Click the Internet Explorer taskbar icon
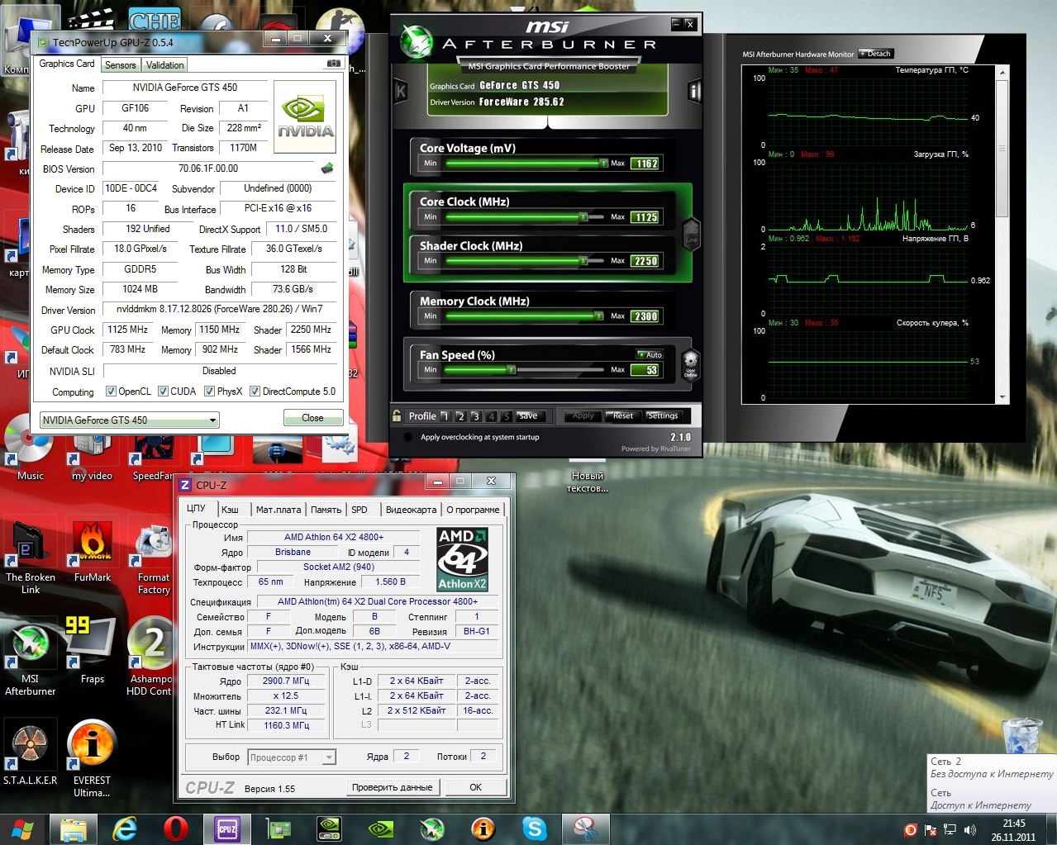Viewport: 1057px width, 845px height. (x=125, y=828)
